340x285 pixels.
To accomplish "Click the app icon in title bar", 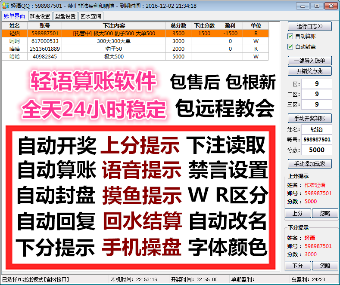I will point(5,6).
